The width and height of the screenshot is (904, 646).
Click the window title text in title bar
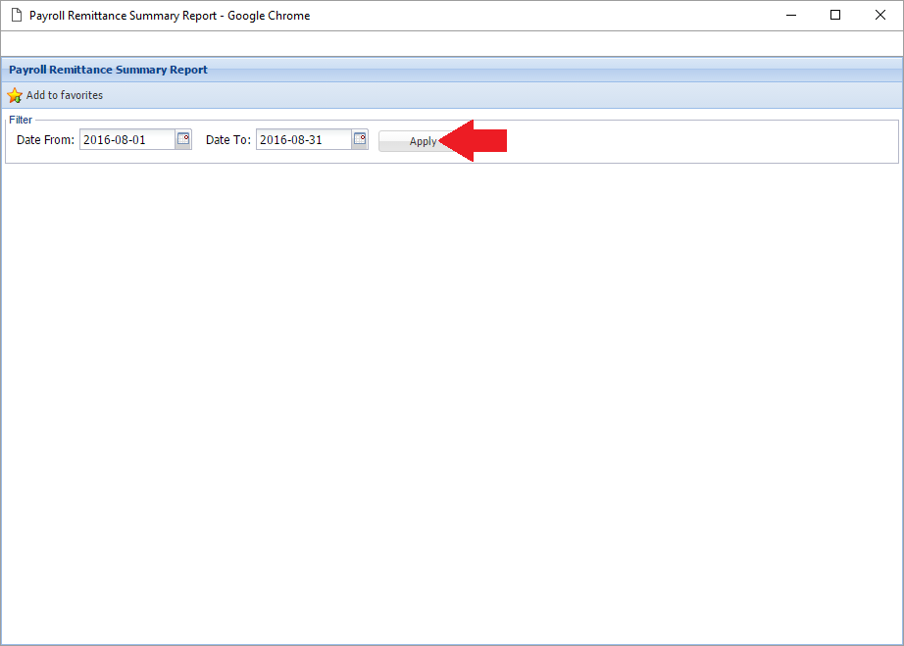tap(170, 16)
